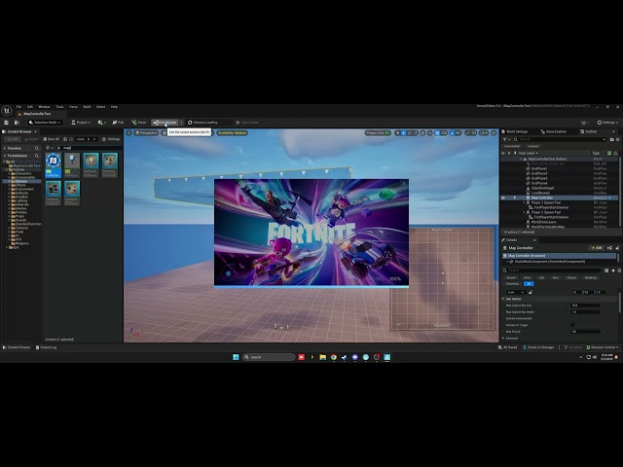Viewport: 623px width, 467px height.
Task: Select Map Controller (Instance) row
Action: (560, 256)
